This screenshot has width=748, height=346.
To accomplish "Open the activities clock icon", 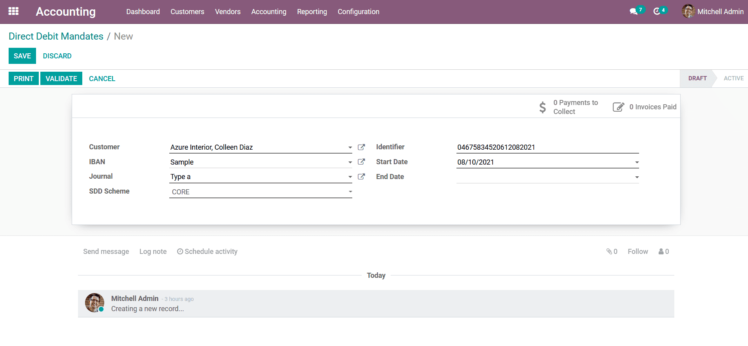I will coord(657,12).
